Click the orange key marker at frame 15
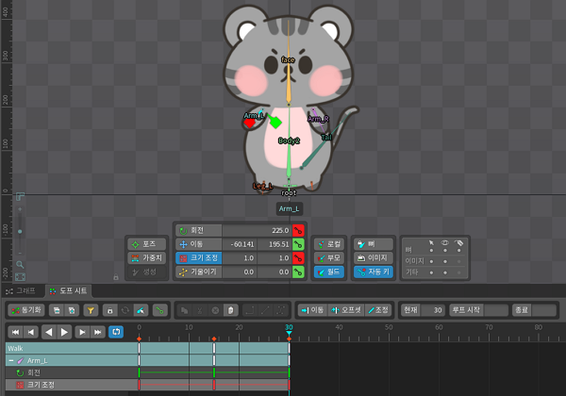Image resolution: width=566 pixels, height=396 pixels. pyautogui.click(x=214, y=339)
